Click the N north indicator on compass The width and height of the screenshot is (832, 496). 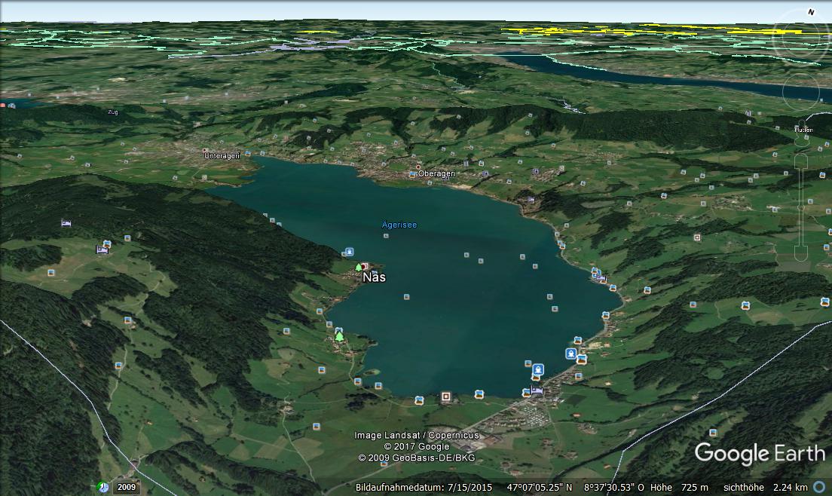coord(812,12)
